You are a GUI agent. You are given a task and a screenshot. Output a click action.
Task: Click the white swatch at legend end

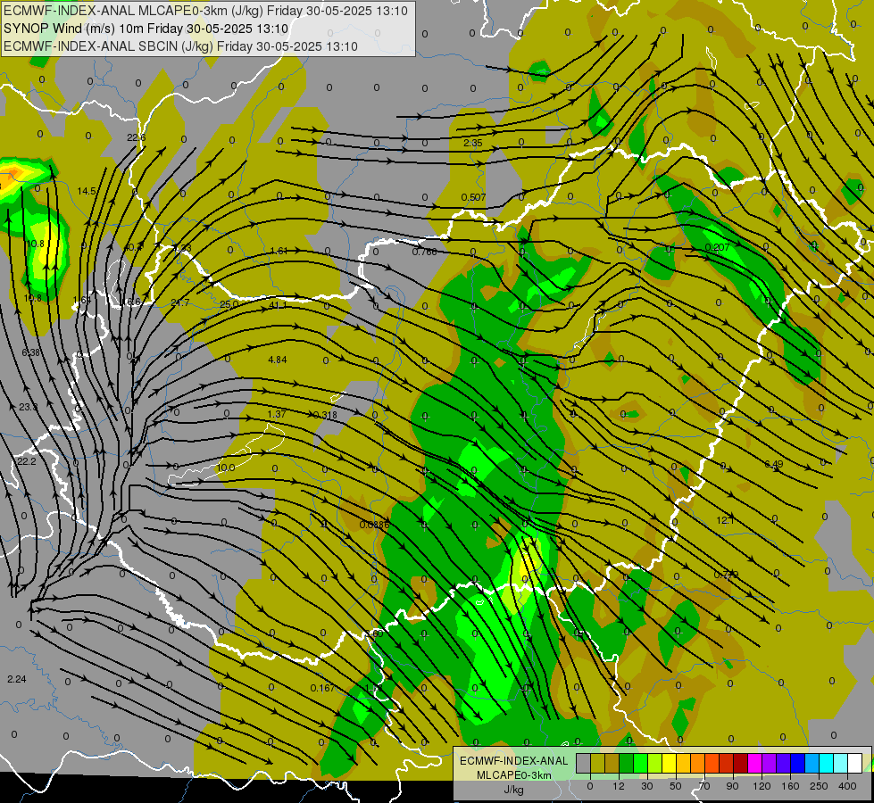(855, 764)
